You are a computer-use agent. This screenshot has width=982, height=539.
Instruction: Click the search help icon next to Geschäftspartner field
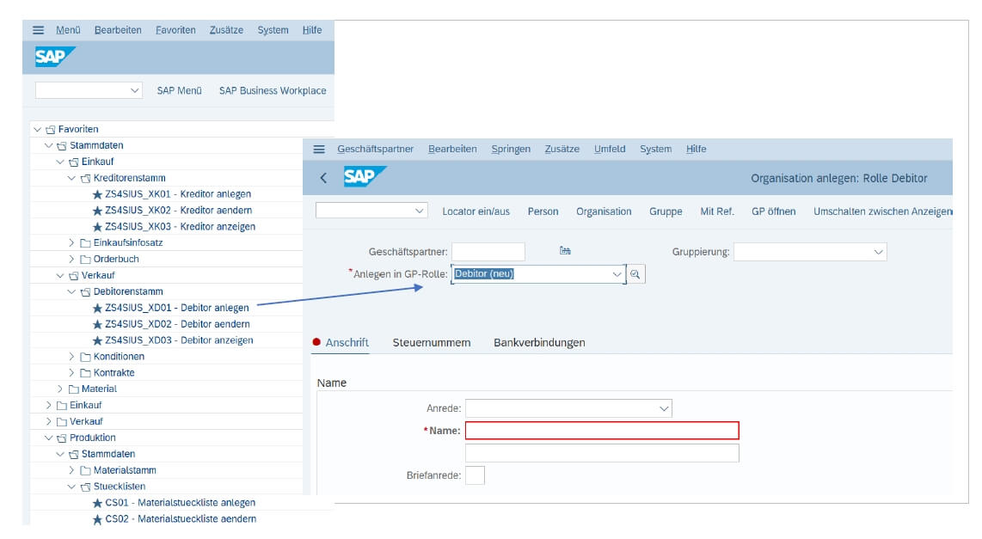(565, 250)
